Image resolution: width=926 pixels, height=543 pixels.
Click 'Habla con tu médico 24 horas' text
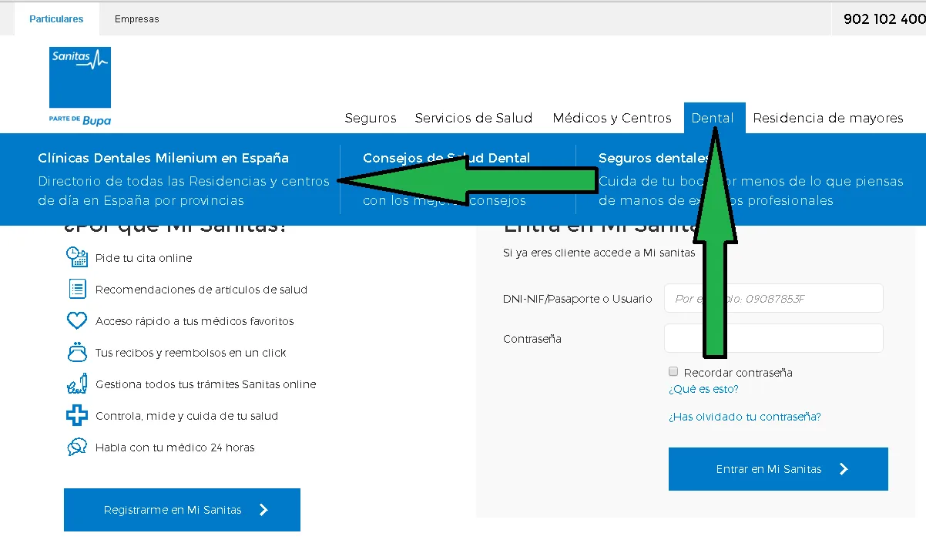(175, 447)
